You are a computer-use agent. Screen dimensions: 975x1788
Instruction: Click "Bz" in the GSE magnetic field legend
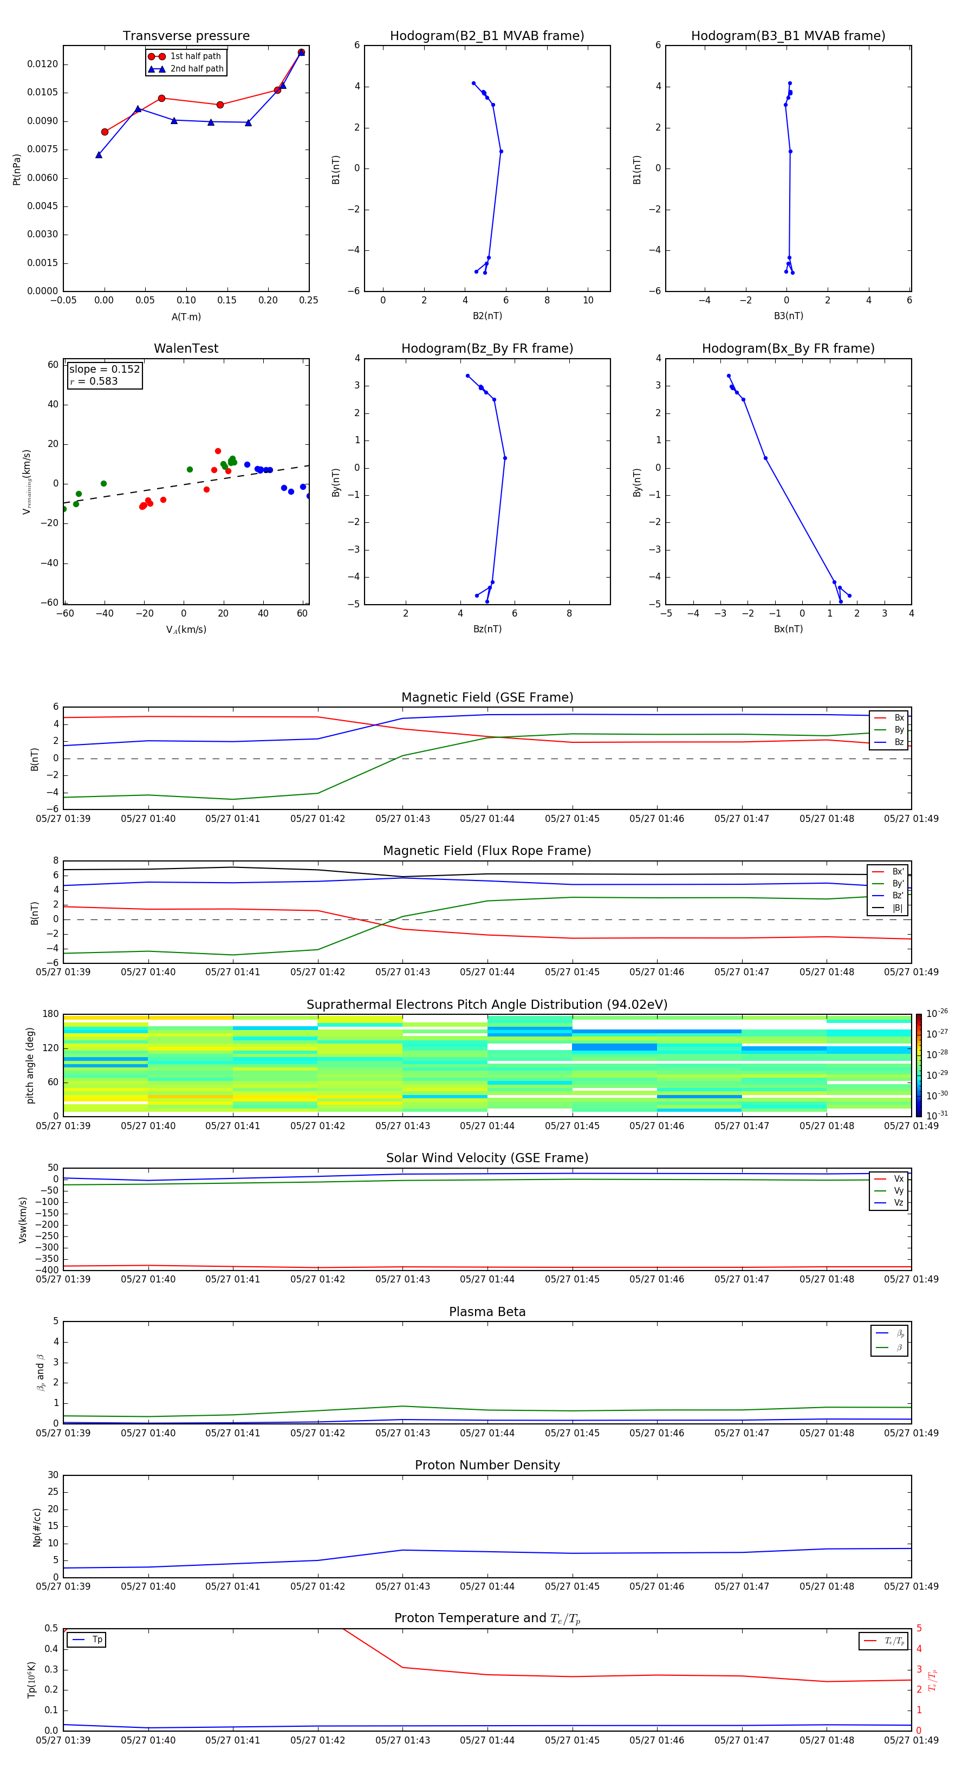point(889,742)
